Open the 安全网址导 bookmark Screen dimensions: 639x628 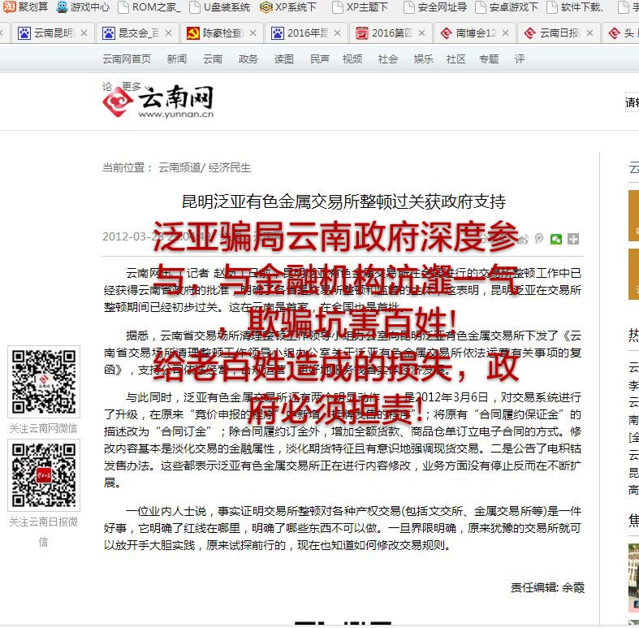click(435, 6)
